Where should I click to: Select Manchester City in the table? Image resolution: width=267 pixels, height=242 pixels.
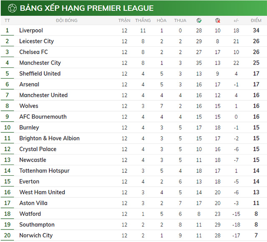tap(40, 63)
